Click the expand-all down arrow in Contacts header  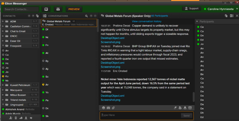point(33,16)
